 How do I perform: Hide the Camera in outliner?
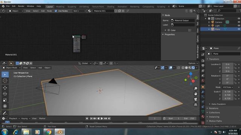[x=239, y=22]
